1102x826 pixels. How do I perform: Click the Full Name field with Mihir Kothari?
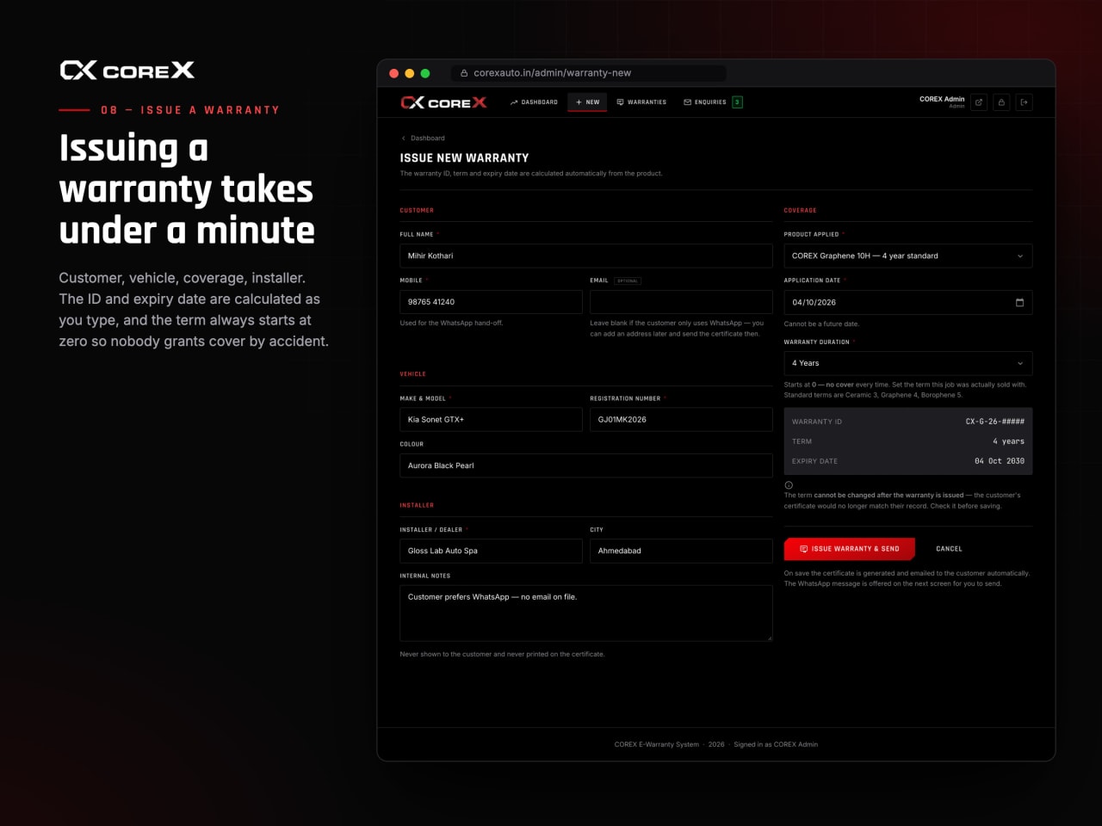click(x=586, y=256)
